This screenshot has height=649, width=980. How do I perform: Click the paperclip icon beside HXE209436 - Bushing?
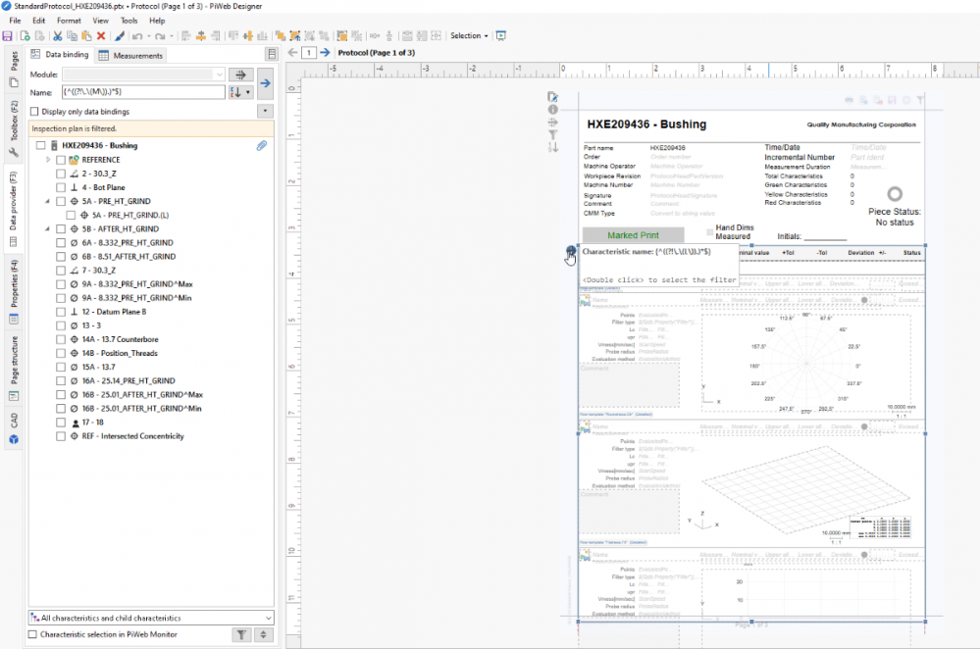pyautogui.click(x=262, y=145)
